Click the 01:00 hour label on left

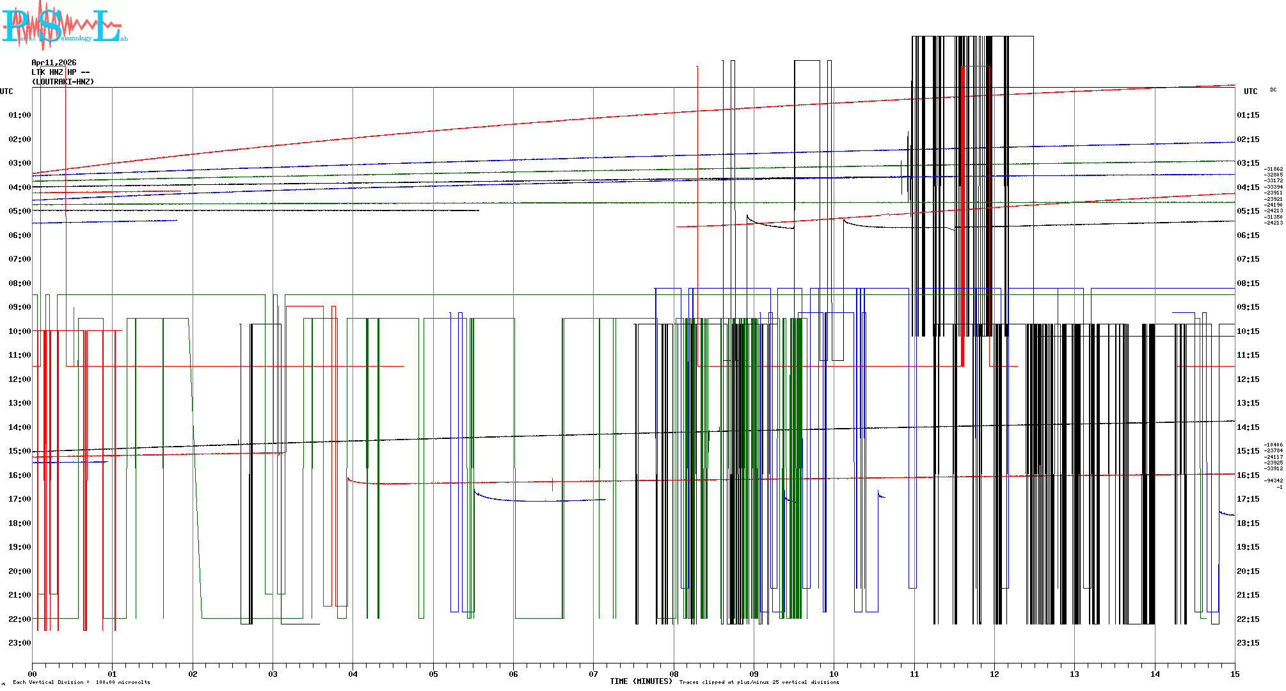point(19,115)
